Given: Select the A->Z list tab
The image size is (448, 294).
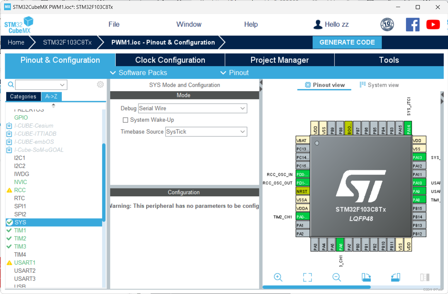Looking at the screenshot, I should pos(51,97).
